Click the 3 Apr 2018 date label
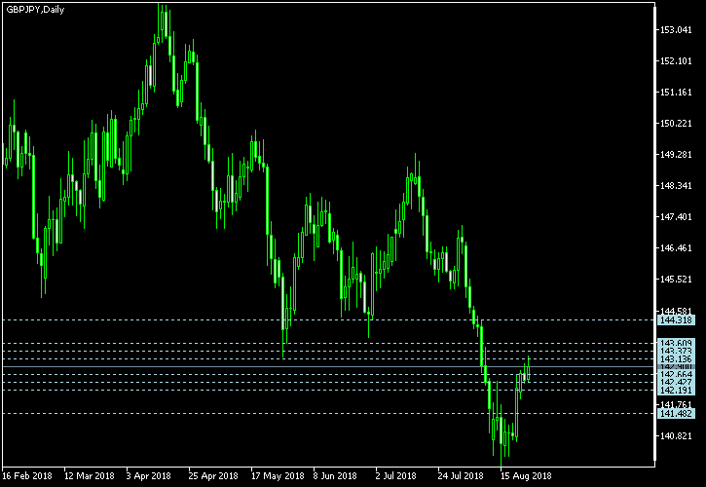 [x=149, y=476]
